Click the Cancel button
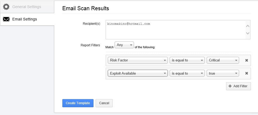258x115 pixels. [x=104, y=103]
